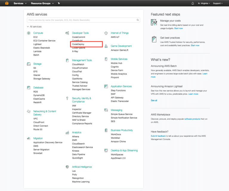
Task: Open the Services dropdown menu
Action: point(20,3)
